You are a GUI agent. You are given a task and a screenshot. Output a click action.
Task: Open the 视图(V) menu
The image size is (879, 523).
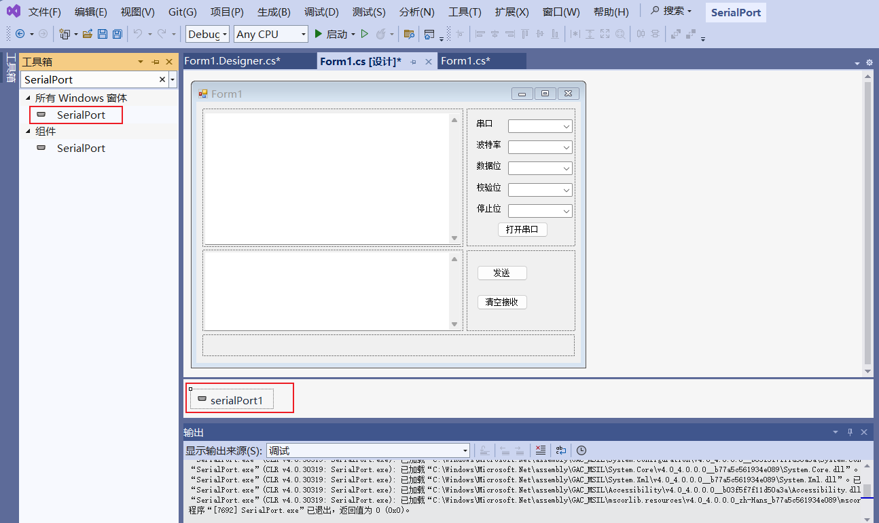[x=138, y=12]
